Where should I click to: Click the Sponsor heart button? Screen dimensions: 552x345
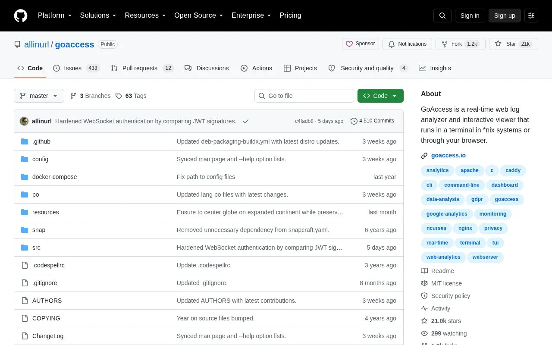[361, 44]
